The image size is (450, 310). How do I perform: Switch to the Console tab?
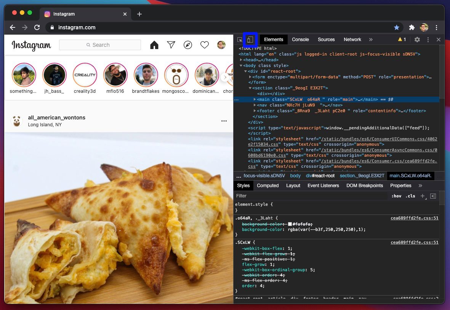[300, 40]
